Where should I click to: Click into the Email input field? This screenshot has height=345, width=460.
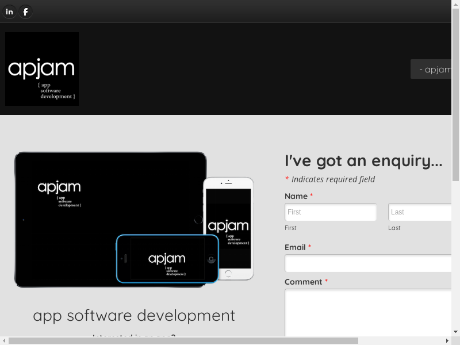coord(368,263)
